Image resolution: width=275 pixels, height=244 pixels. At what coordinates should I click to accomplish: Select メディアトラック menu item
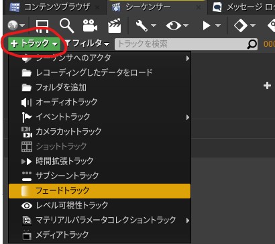99,235
